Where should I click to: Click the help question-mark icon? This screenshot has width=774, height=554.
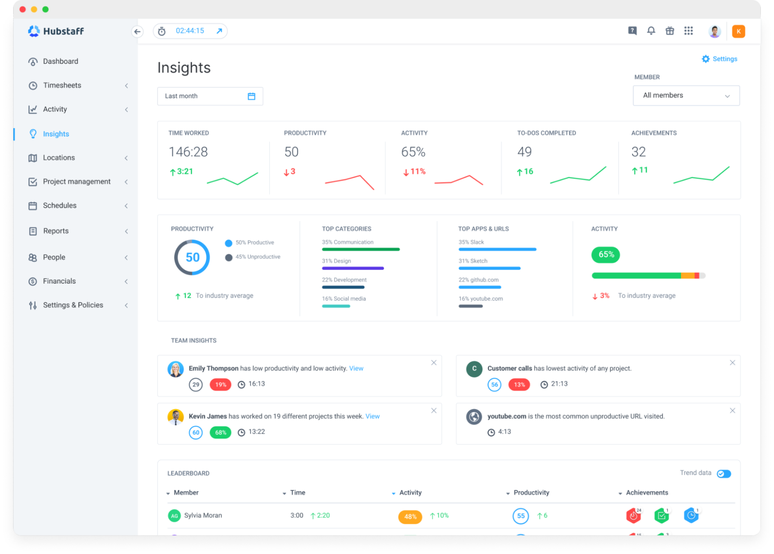tap(632, 31)
